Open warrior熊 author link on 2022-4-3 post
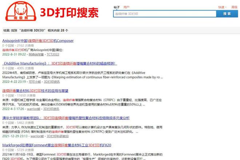Screen dimensions: 240x160 pyautogui.click(x=33, y=109)
